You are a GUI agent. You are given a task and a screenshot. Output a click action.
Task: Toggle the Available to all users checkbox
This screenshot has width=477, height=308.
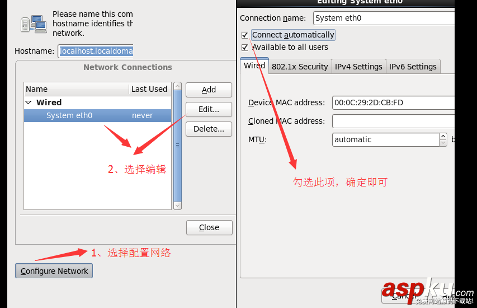(245, 48)
